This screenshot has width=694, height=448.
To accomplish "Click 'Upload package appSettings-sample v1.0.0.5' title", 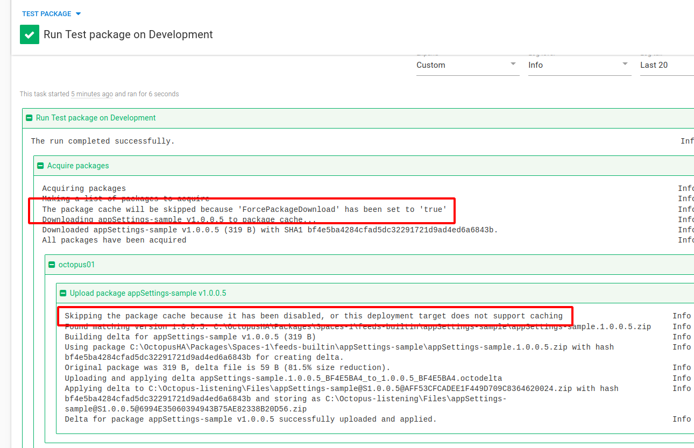I will point(148,293).
